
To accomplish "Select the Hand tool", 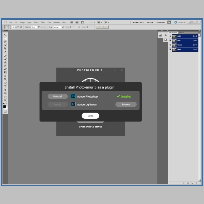I will point(5,97).
